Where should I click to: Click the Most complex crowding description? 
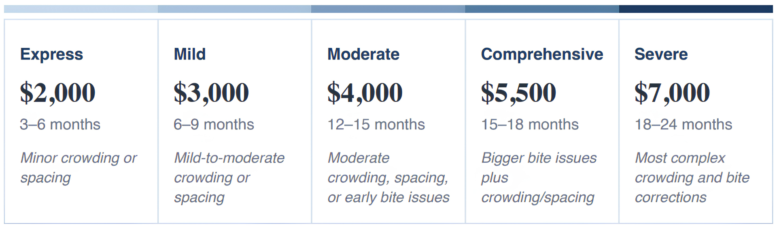tap(692, 177)
